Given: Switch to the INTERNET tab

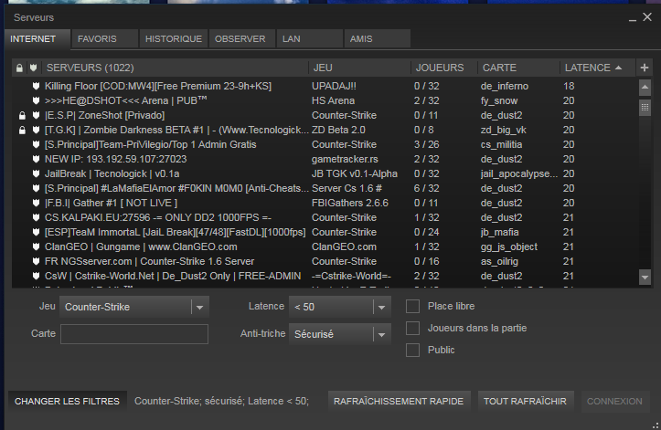Looking at the screenshot, I should 37,38.
